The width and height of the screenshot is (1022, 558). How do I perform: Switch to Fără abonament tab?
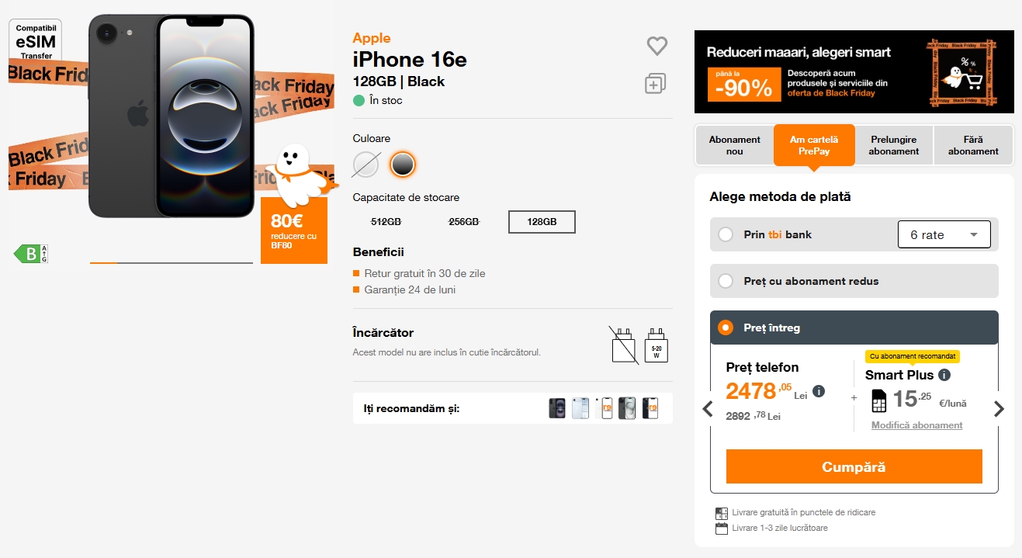pyautogui.click(x=973, y=145)
